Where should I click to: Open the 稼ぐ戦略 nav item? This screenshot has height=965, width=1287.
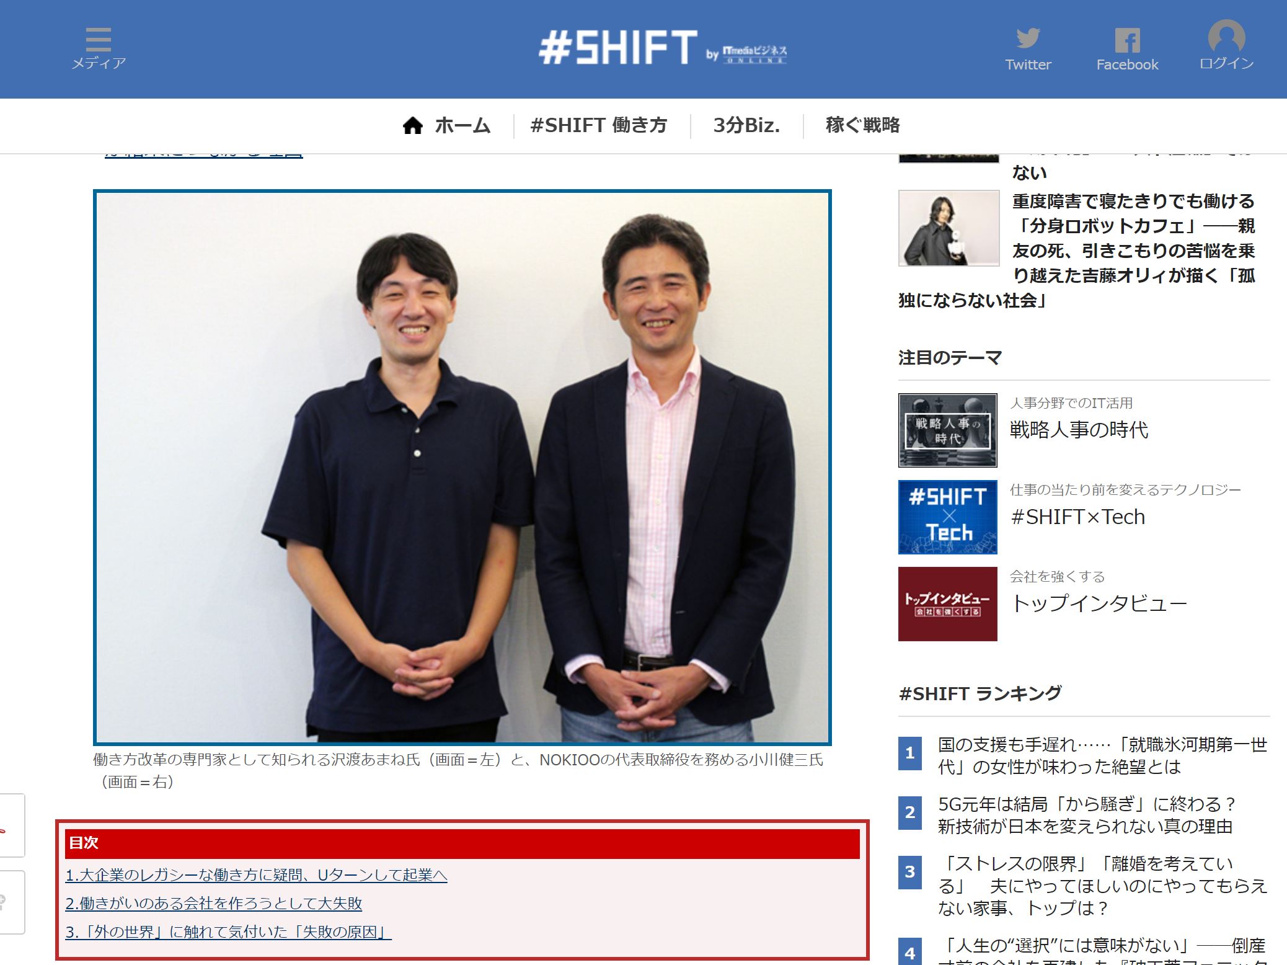point(862,125)
